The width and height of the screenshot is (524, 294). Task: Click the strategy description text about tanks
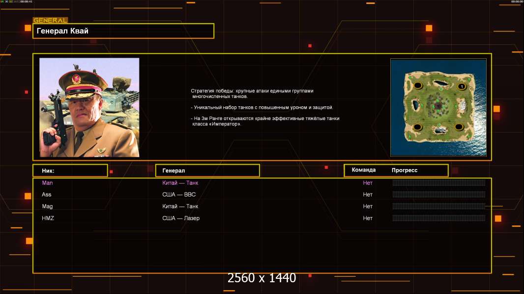[264, 107]
